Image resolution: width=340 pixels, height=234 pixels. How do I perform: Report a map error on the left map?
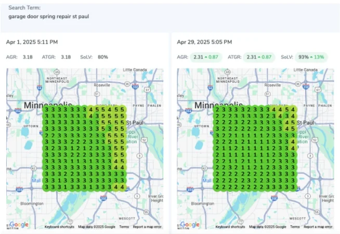click(x=147, y=227)
